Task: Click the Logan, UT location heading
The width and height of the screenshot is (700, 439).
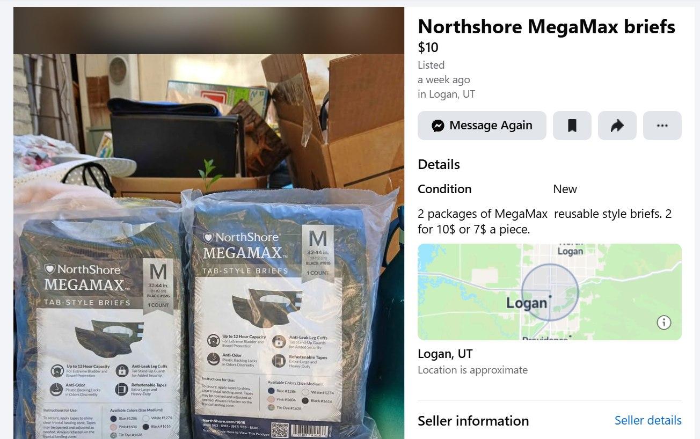Action: point(445,354)
